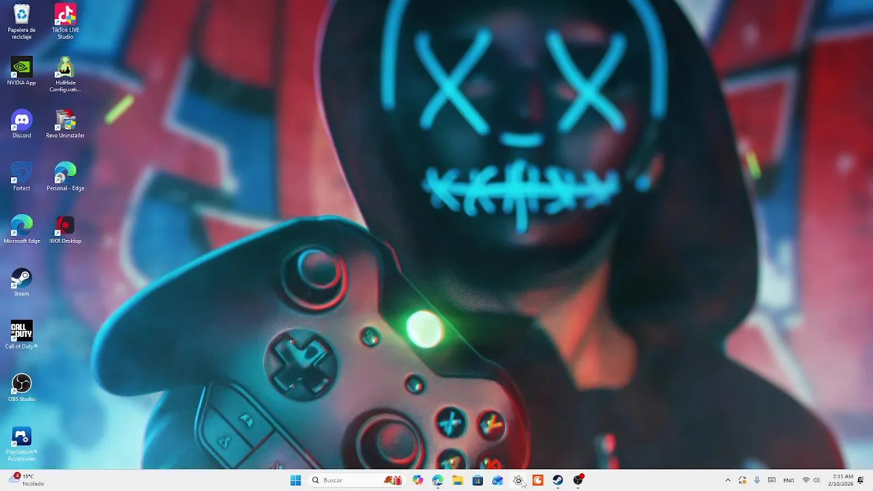The height and width of the screenshot is (491, 873).
Task: Open the notification center bell icon
Action: coord(861,480)
